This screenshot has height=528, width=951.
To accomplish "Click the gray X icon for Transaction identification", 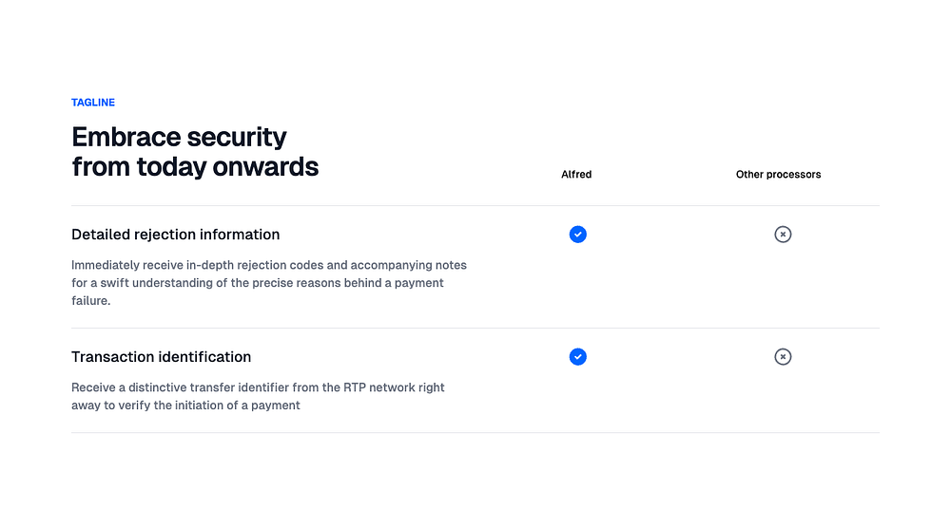I will click(x=783, y=357).
